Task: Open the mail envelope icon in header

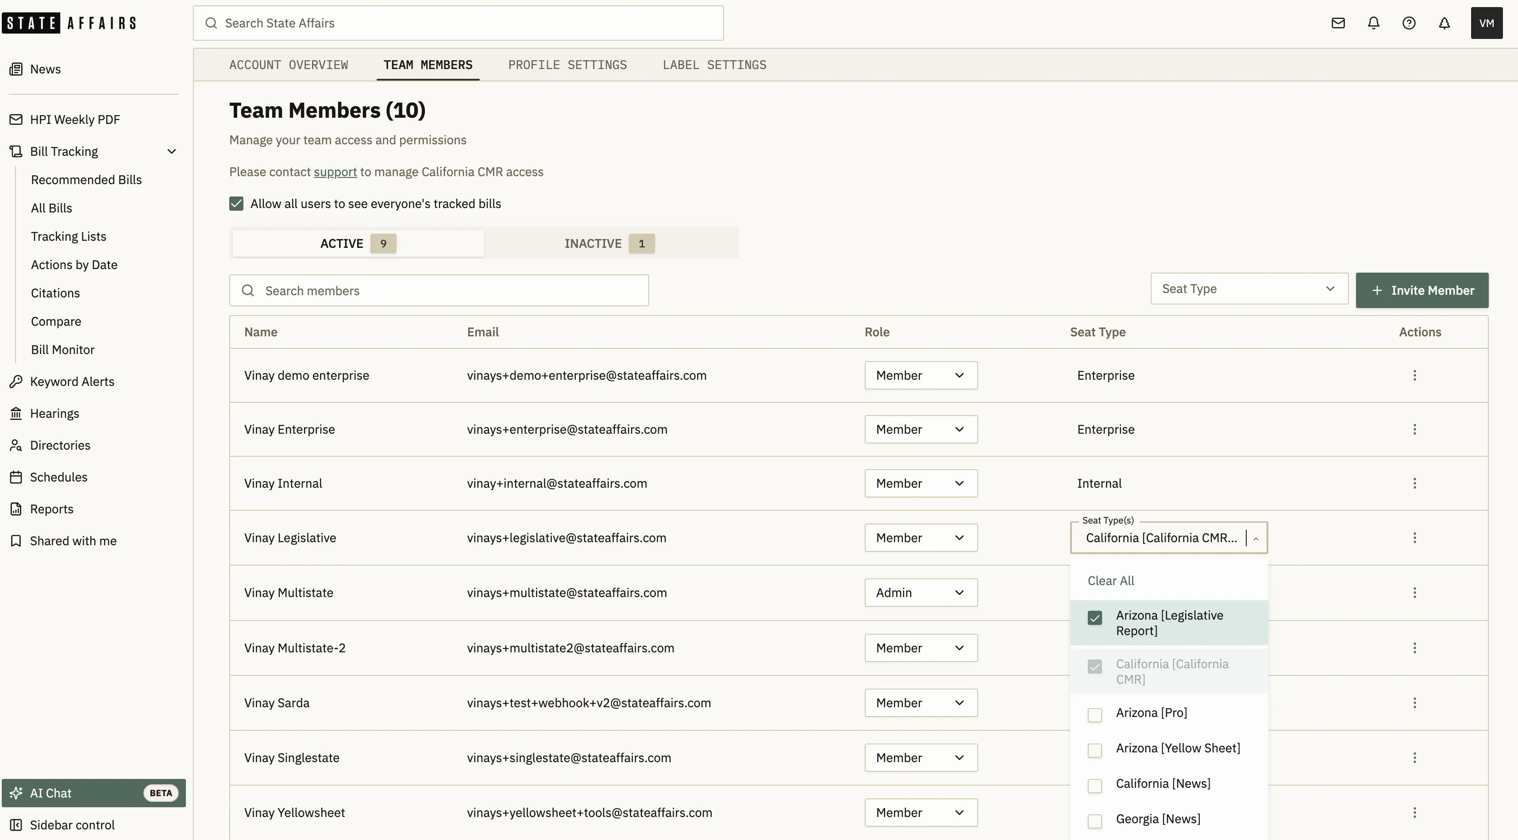Action: 1338,23
